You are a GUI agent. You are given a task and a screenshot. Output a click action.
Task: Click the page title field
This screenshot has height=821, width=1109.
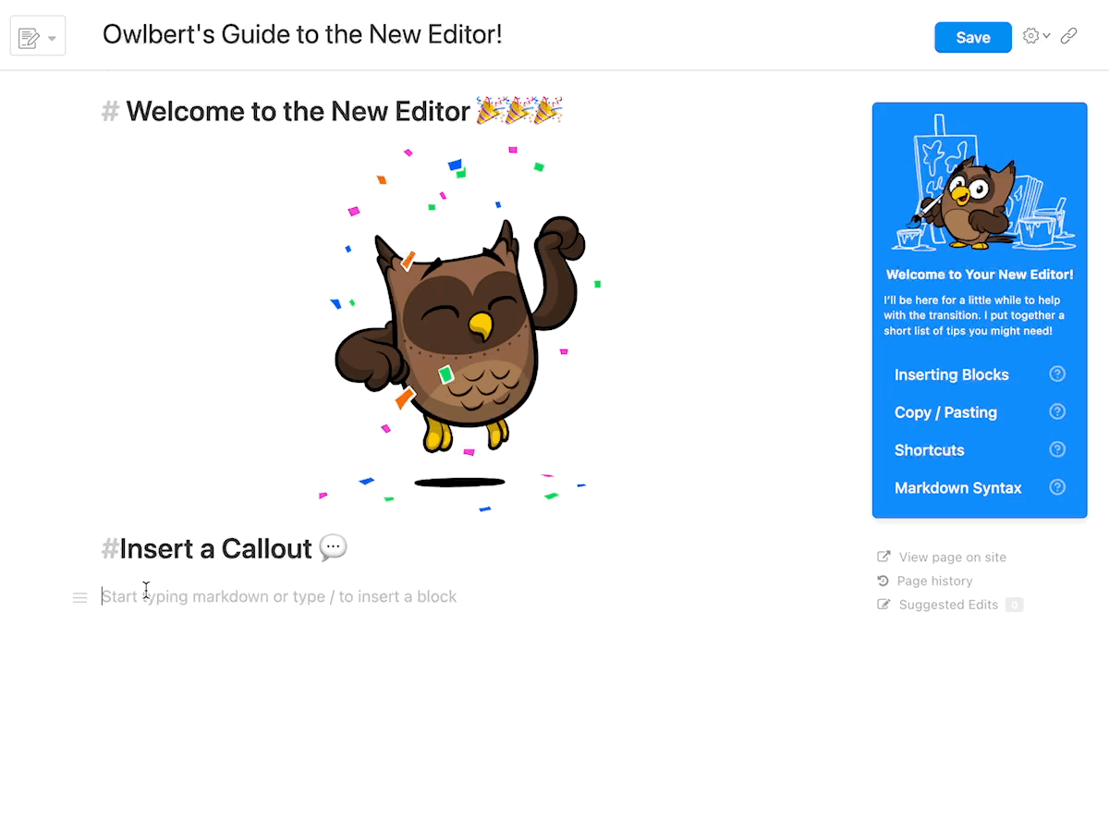click(302, 35)
